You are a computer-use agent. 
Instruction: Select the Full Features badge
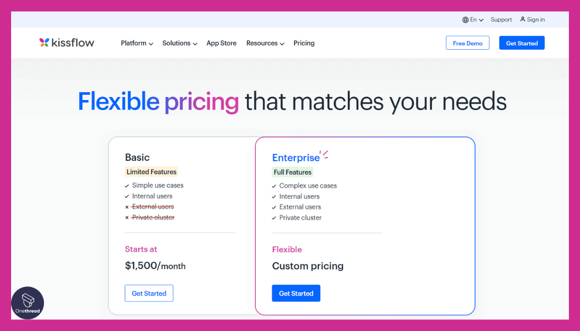(x=292, y=172)
